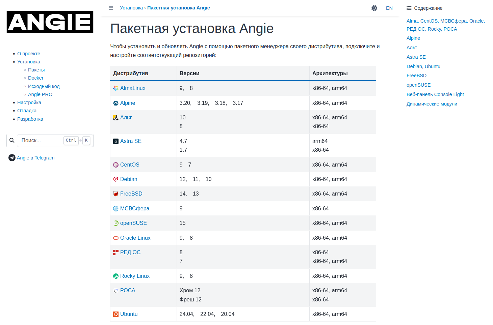Open FreeBSD link in table

131,194
